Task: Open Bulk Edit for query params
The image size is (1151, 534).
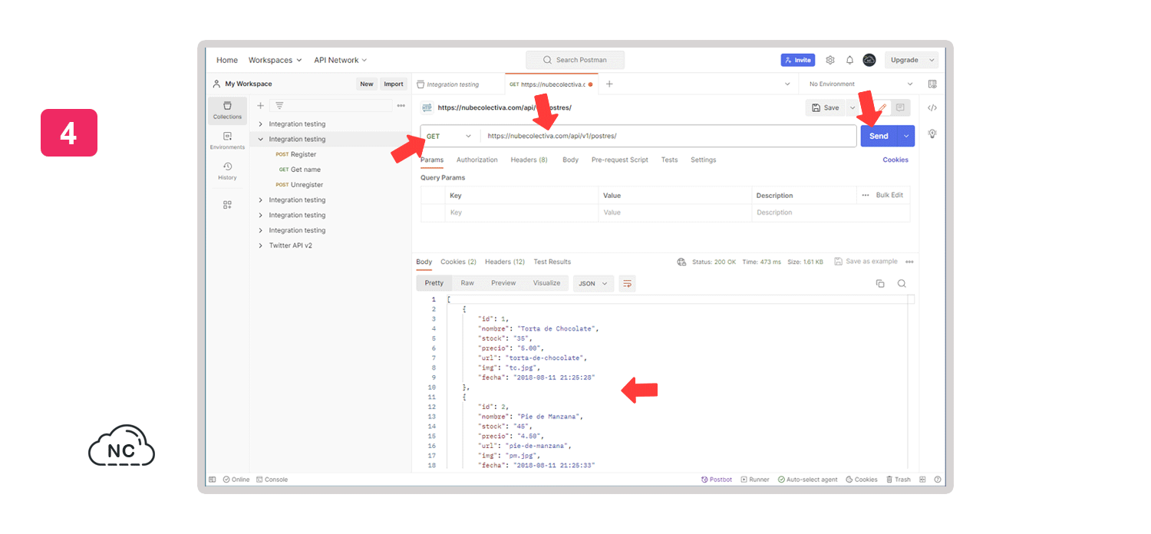Action: pyautogui.click(x=889, y=195)
